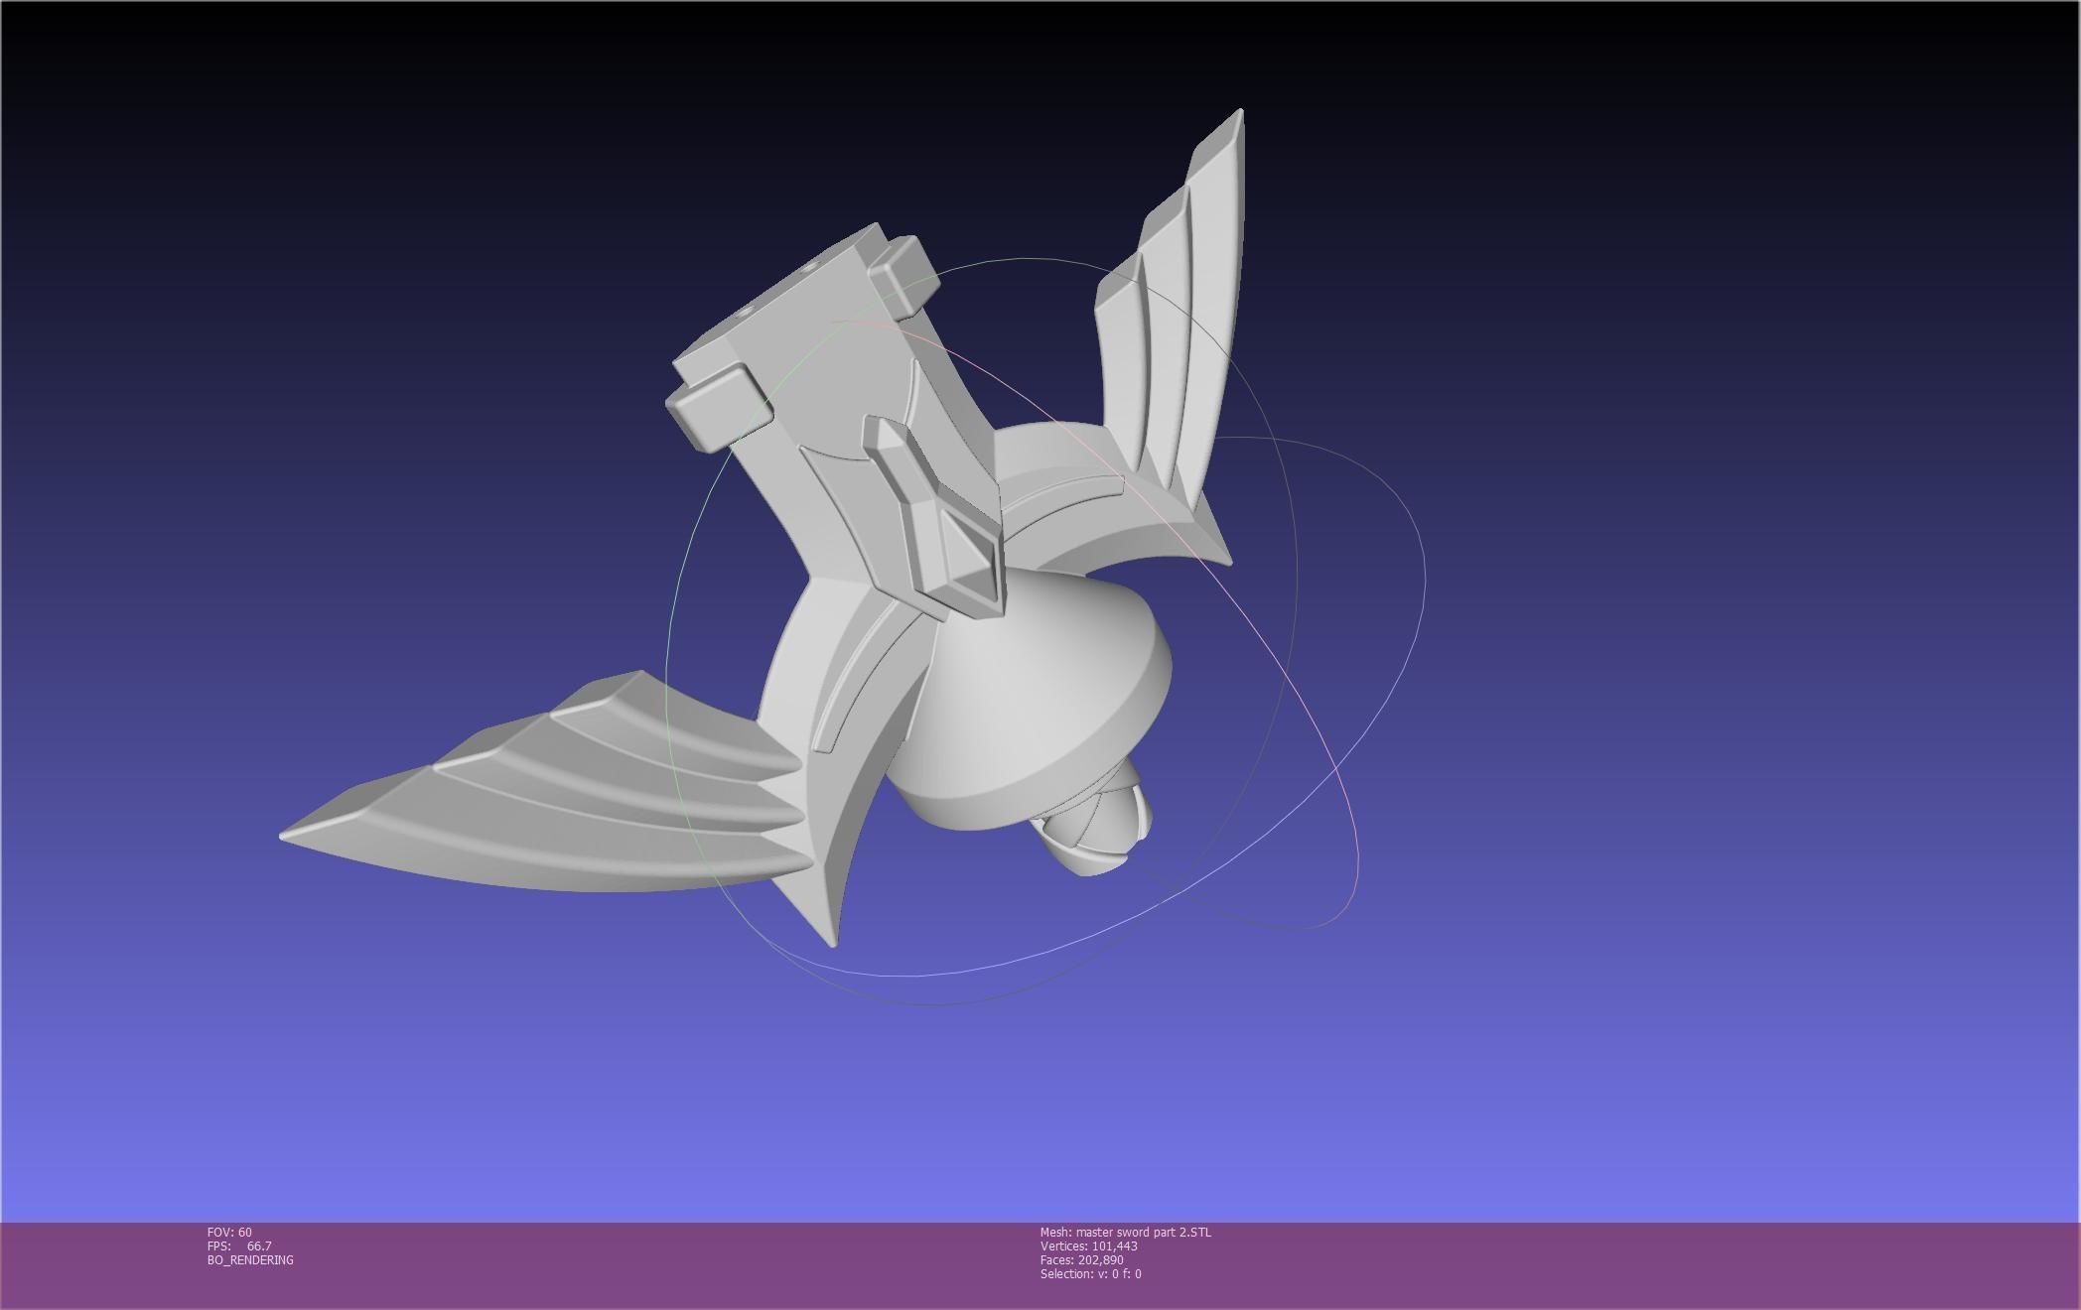
Task: Click the FPS: 66.7 readout
Action: click(239, 1245)
